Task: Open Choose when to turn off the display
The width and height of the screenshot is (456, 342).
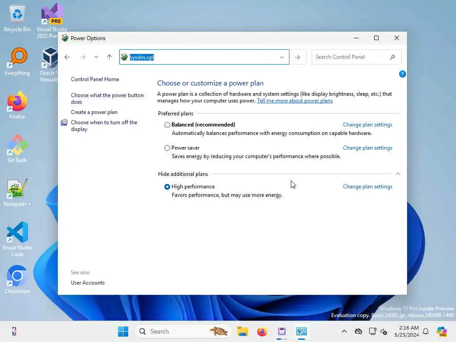Action: tap(104, 126)
